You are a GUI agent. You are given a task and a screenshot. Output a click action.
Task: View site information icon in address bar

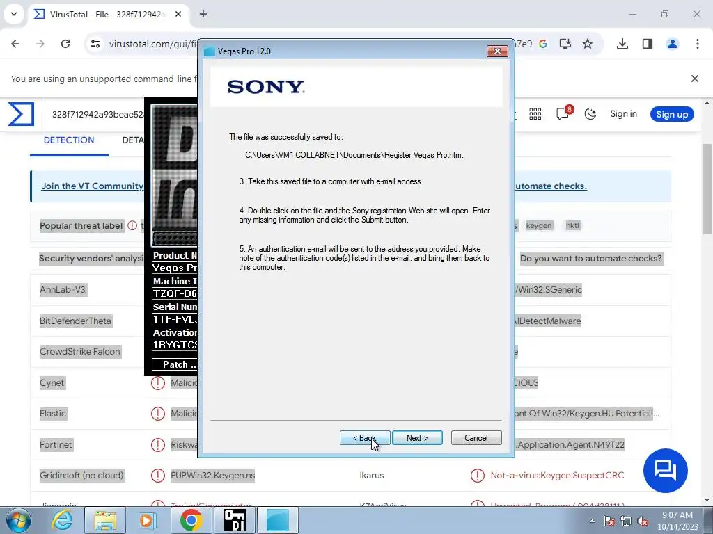95,44
